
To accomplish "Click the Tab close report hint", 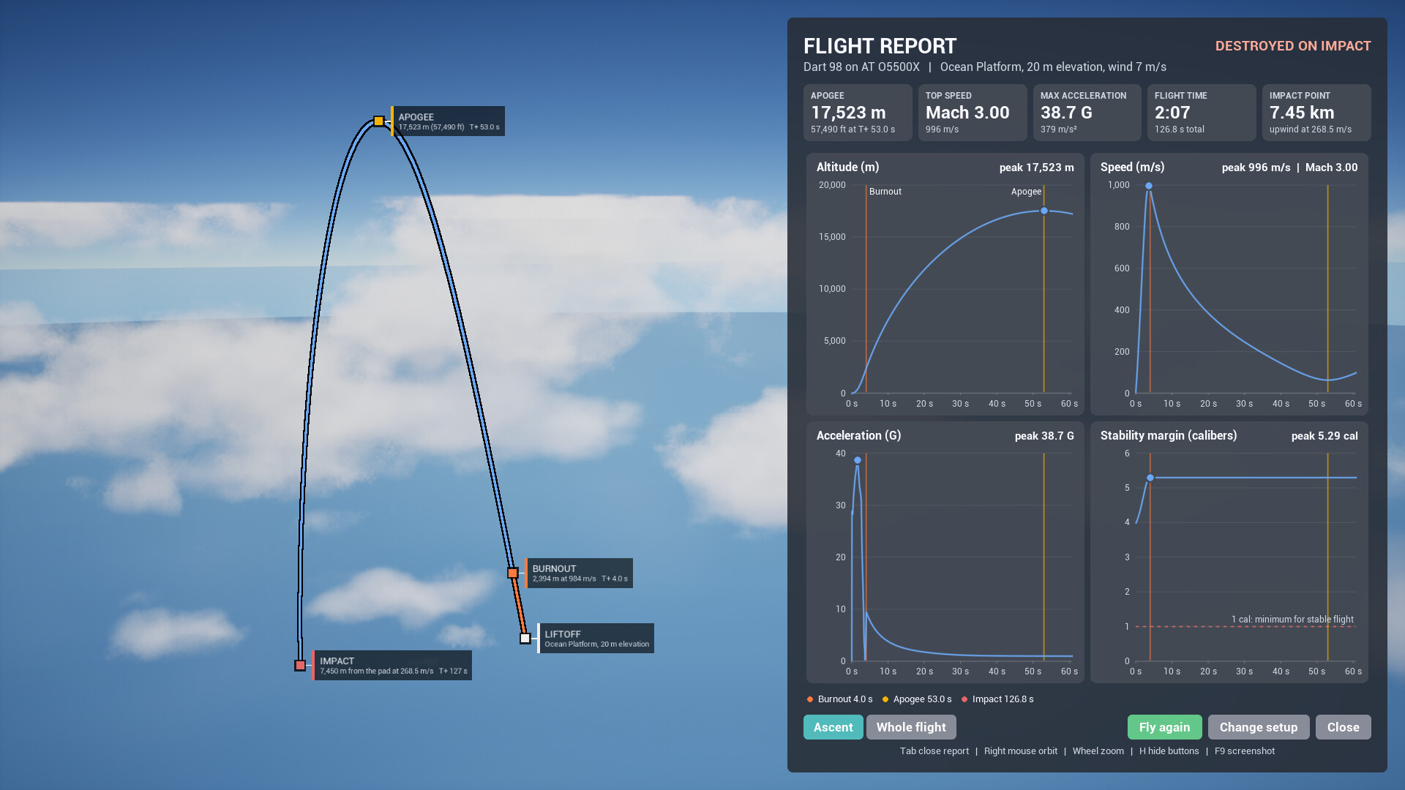I will (x=934, y=751).
